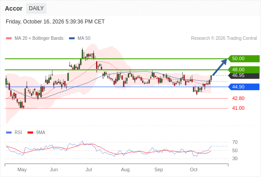Click the RSI 50 level label

(235, 150)
